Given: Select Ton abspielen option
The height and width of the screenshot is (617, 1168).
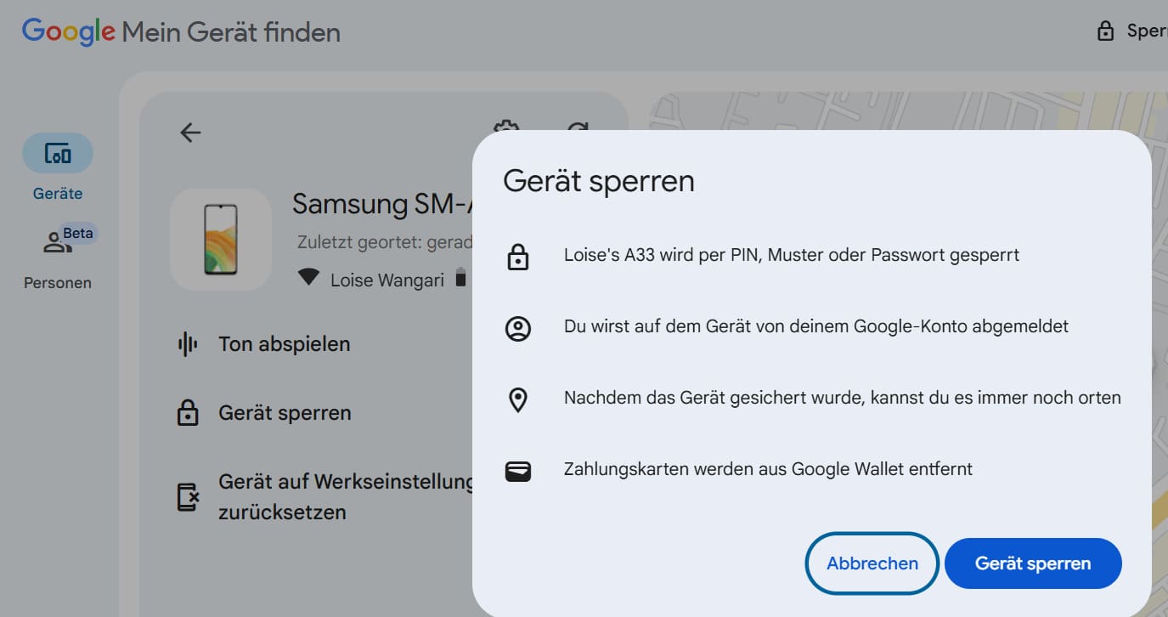Looking at the screenshot, I should pyautogui.click(x=284, y=344).
